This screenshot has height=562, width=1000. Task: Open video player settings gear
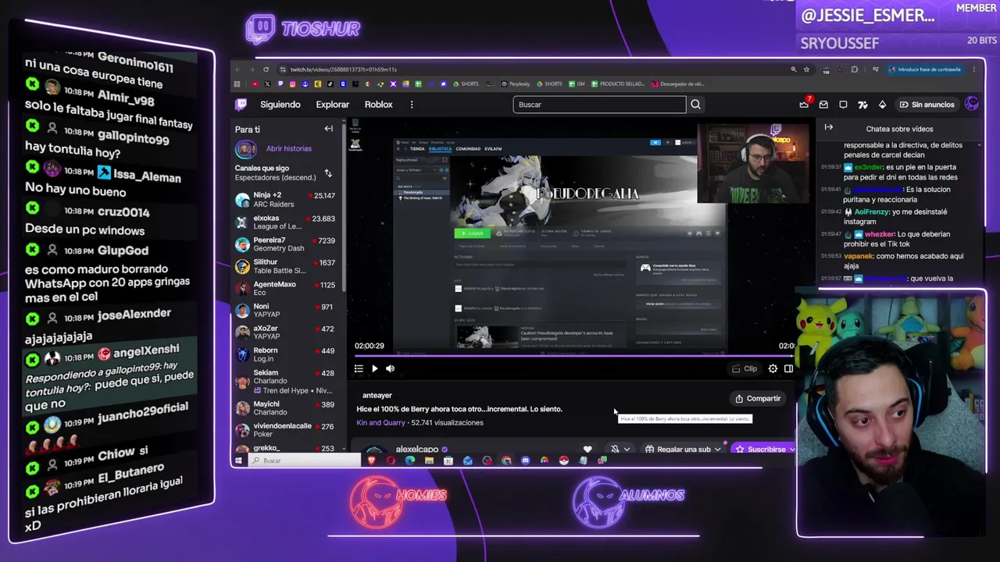coord(773,368)
